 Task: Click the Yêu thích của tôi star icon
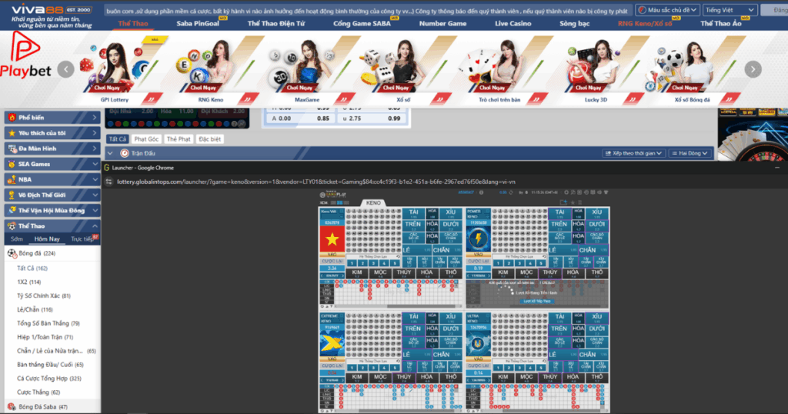pos(11,132)
